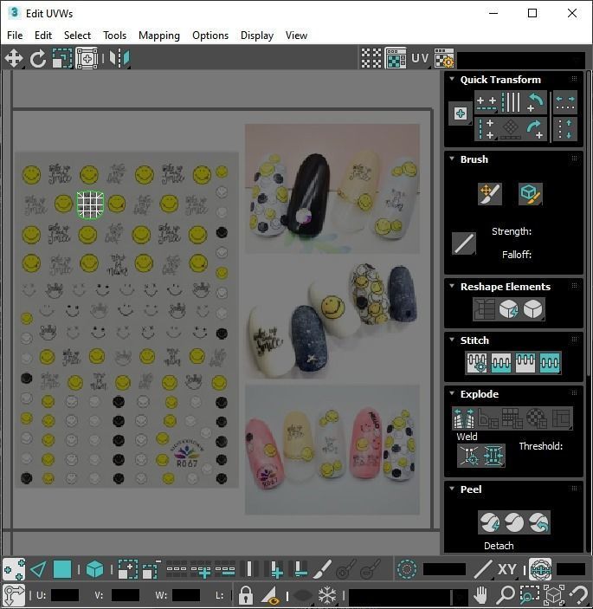Click the W coordinate input field
593x609 pixels.
[x=186, y=595]
